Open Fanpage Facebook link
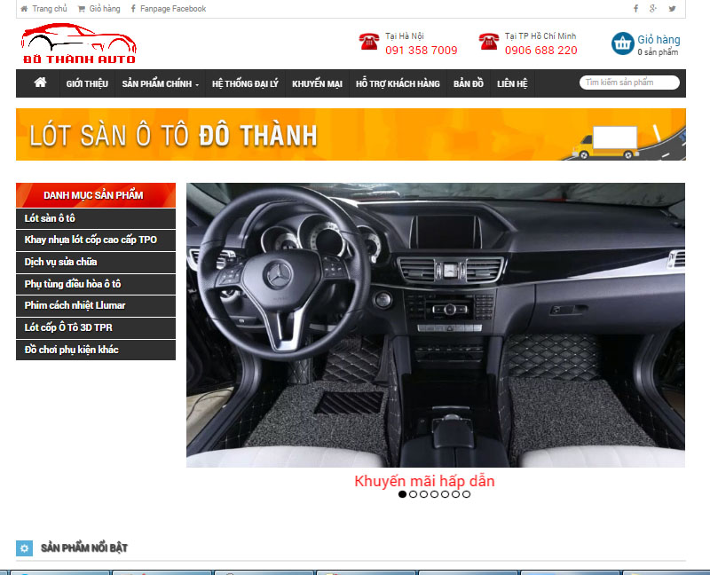This screenshot has width=710, height=575. [x=169, y=9]
